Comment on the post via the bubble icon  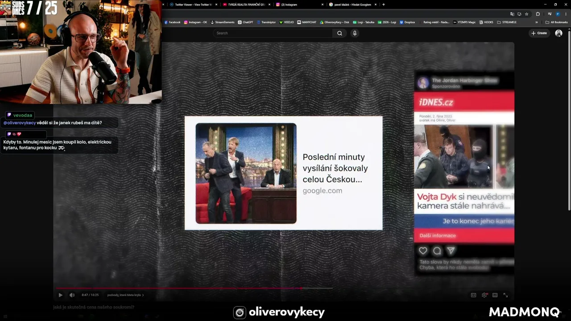tap(437, 251)
